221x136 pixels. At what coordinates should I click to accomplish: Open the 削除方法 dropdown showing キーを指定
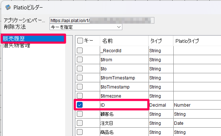86,27
